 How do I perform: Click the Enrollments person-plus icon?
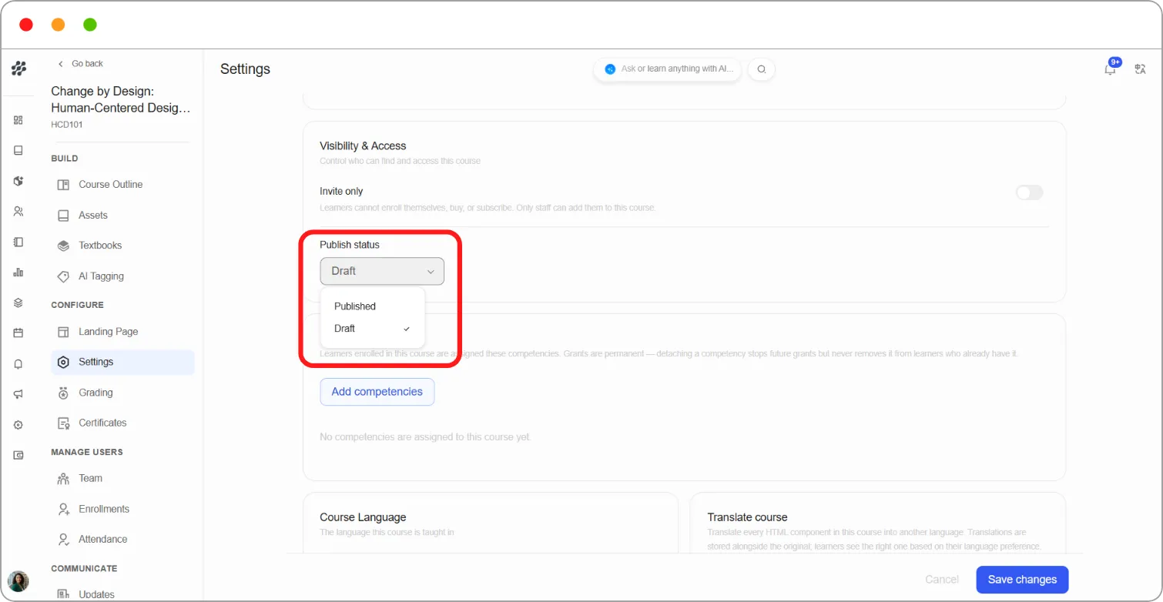[63, 509]
